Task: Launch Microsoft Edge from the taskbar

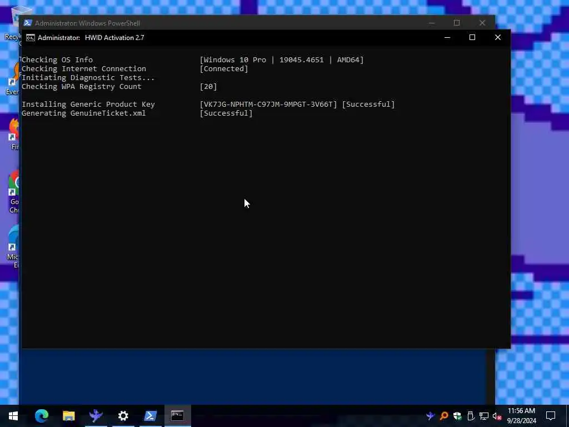Action: (41, 416)
